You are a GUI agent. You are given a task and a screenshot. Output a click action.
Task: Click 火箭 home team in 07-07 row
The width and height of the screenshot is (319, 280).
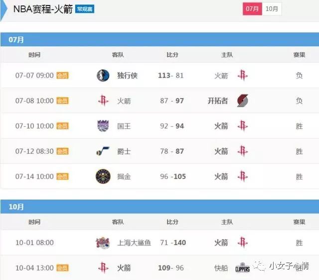click(x=221, y=76)
